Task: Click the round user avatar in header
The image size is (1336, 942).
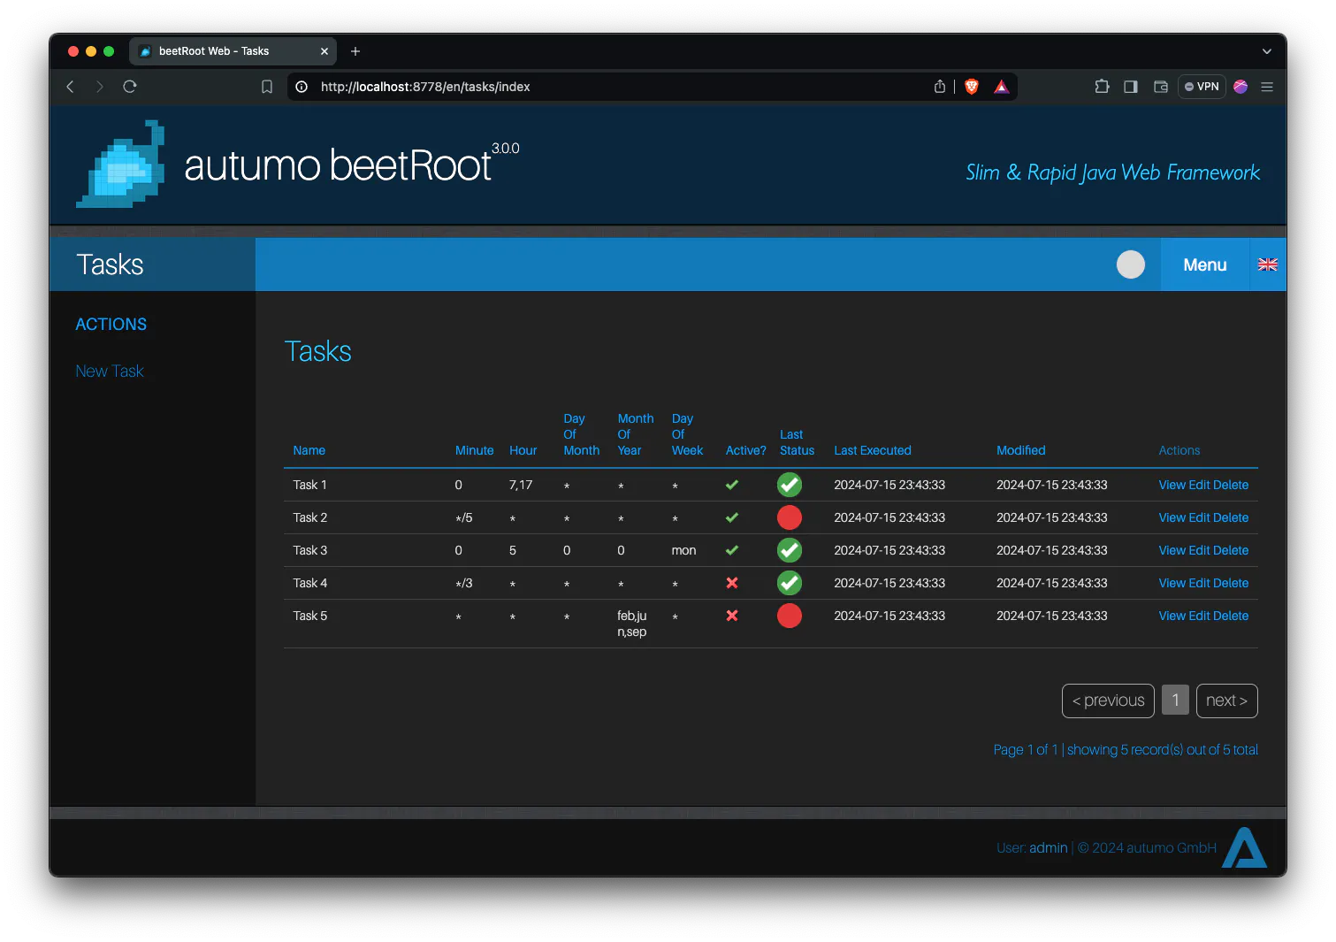Action: [1131, 264]
